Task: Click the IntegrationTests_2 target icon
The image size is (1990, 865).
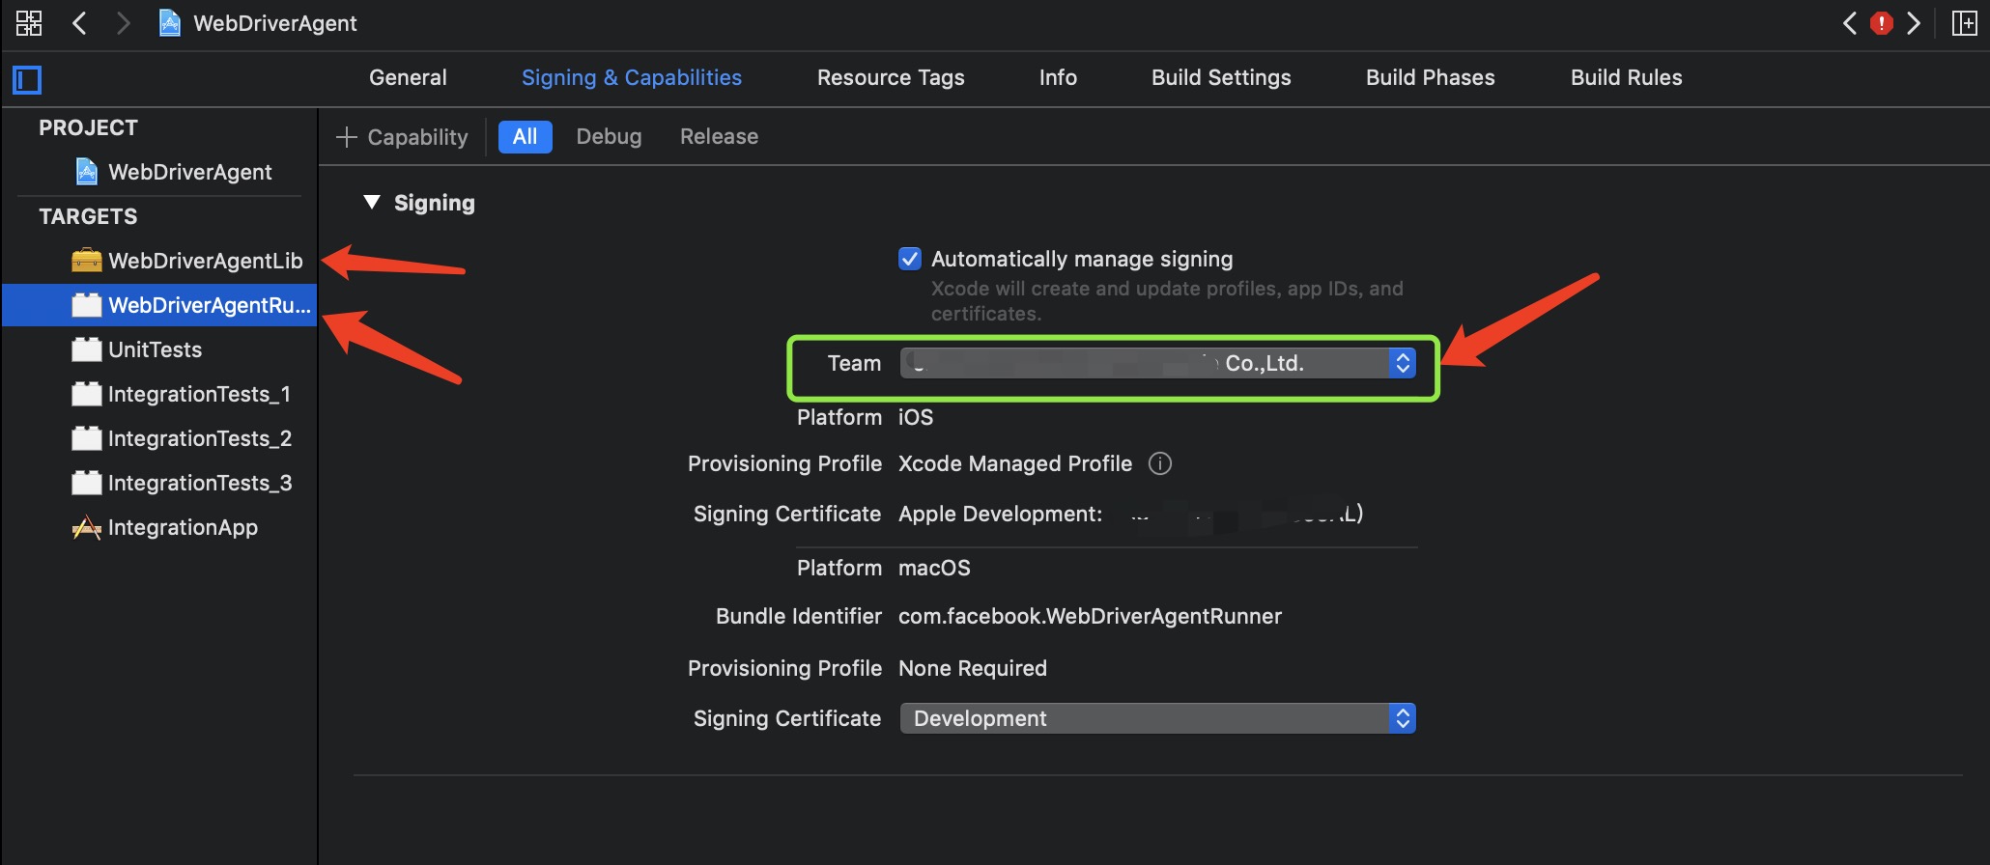Action: [87, 438]
